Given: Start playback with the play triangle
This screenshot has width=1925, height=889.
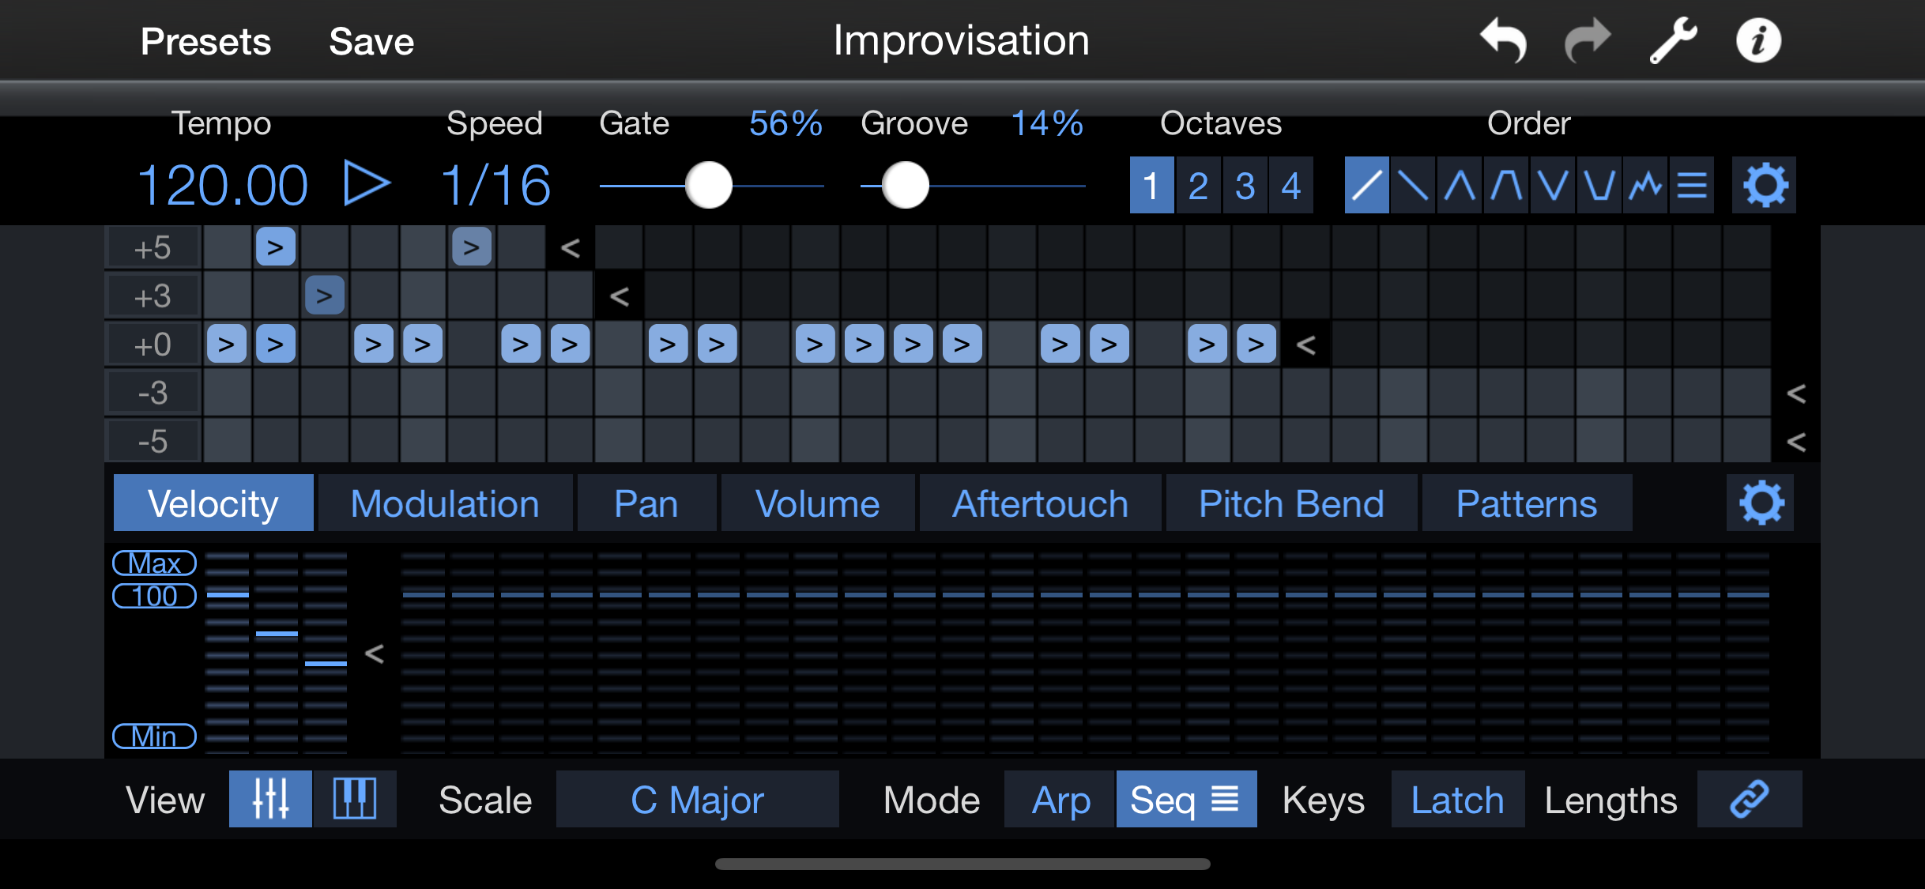Looking at the screenshot, I should click(x=367, y=184).
